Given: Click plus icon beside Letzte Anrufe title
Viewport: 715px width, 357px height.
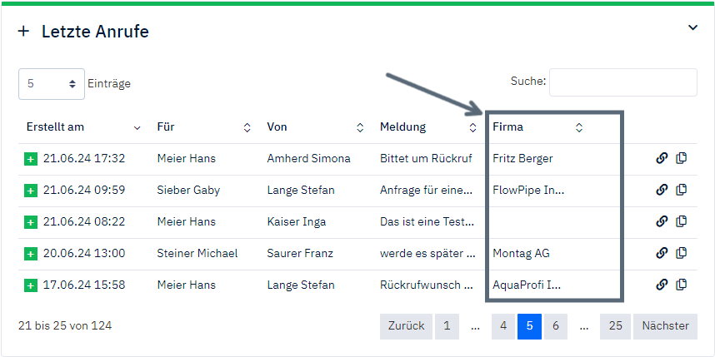Looking at the screenshot, I should pos(23,32).
